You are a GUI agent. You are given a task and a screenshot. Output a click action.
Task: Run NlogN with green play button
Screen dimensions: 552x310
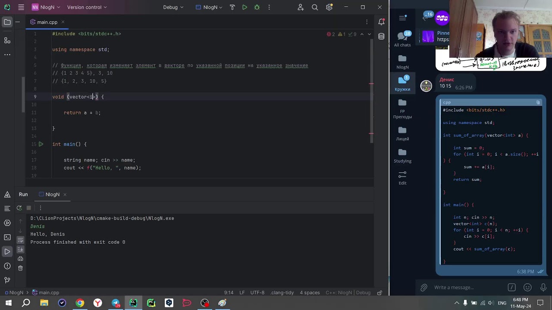pyautogui.click(x=245, y=7)
